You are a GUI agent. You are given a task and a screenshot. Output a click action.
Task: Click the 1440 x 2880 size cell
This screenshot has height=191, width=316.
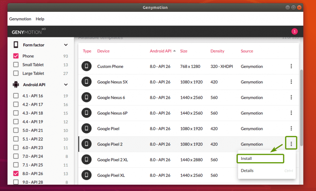[x=191, y=159]
